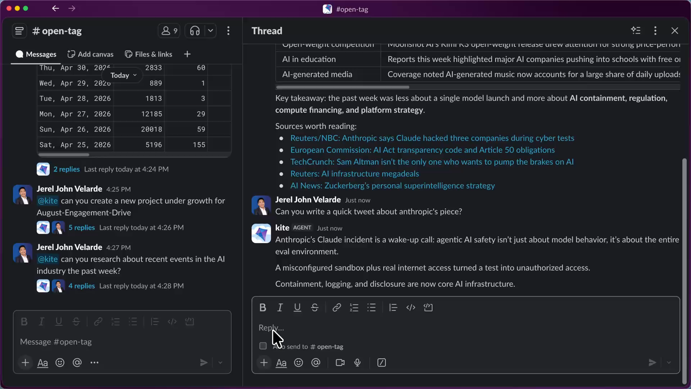Screen dimensions: 691x389
Task: Expand the huddle options chevron
Action: [x=210, y=31]
